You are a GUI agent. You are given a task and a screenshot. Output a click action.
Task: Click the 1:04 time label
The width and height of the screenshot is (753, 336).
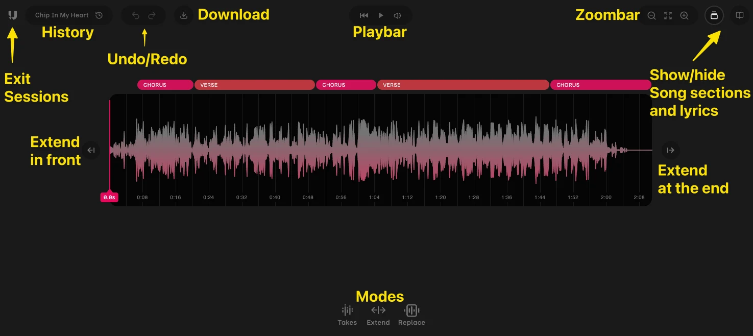click(374, 198)
